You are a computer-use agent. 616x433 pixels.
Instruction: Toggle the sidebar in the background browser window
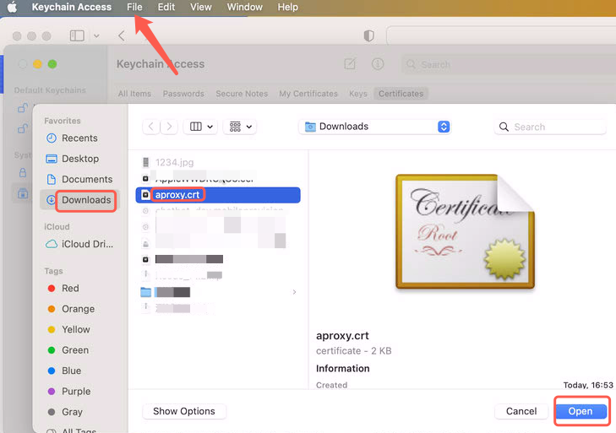(x=77, y=35)
